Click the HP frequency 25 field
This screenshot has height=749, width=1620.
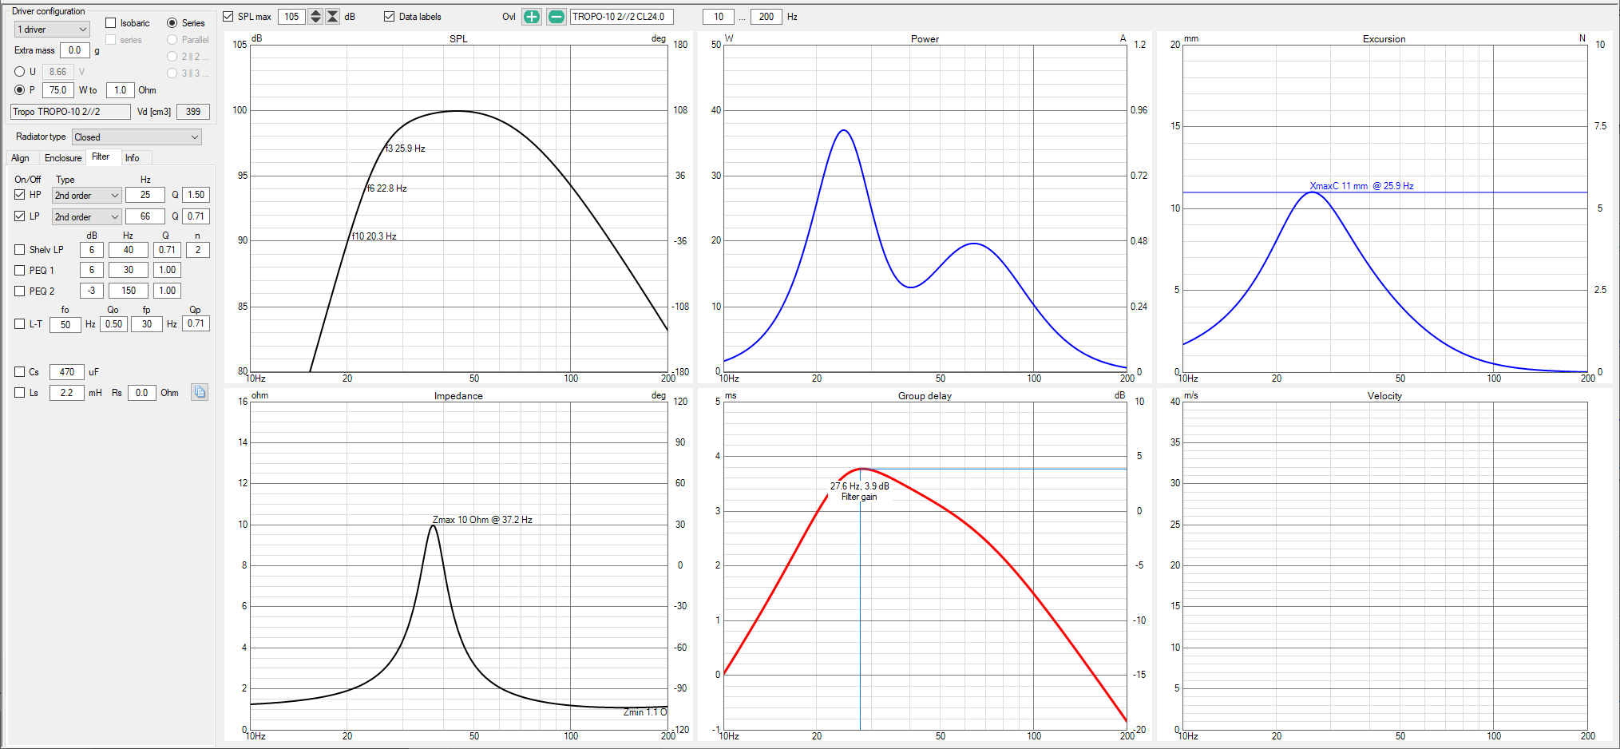click(145, 195)
